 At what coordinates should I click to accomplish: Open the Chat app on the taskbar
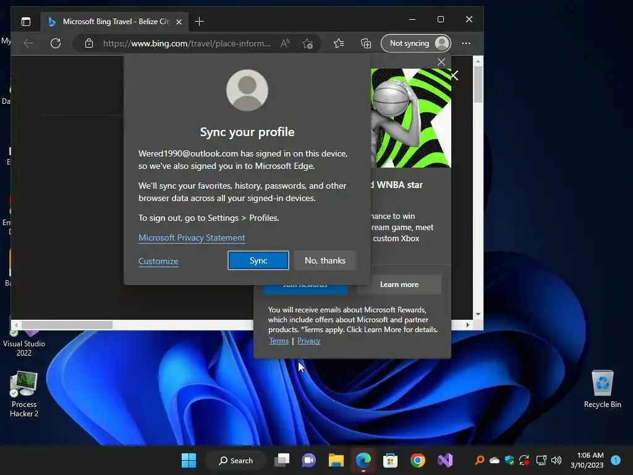click(x=309, y=460)
